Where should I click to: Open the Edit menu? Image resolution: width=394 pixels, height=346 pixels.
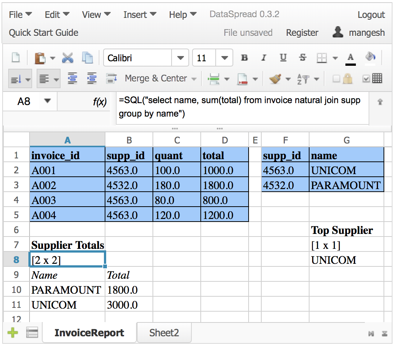[x=57, y=15]
